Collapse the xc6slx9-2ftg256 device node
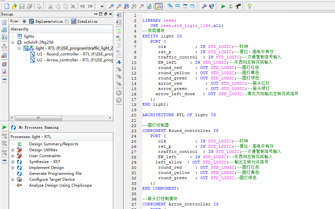 pyautogui.click(x=13, y=42)
